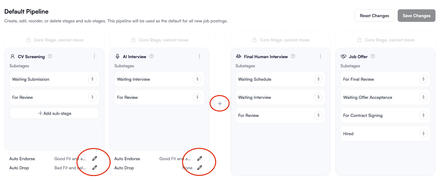Click the circled plus to add a stage
Screen dimensions: 442x182
point(219,103)
